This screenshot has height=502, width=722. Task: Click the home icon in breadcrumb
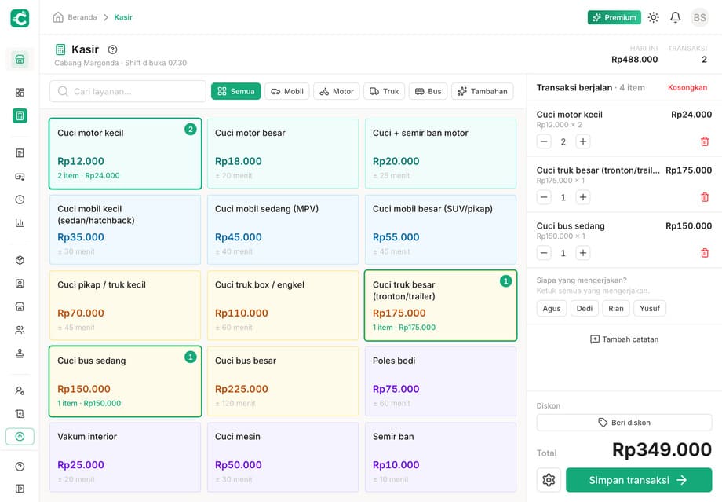58,17
